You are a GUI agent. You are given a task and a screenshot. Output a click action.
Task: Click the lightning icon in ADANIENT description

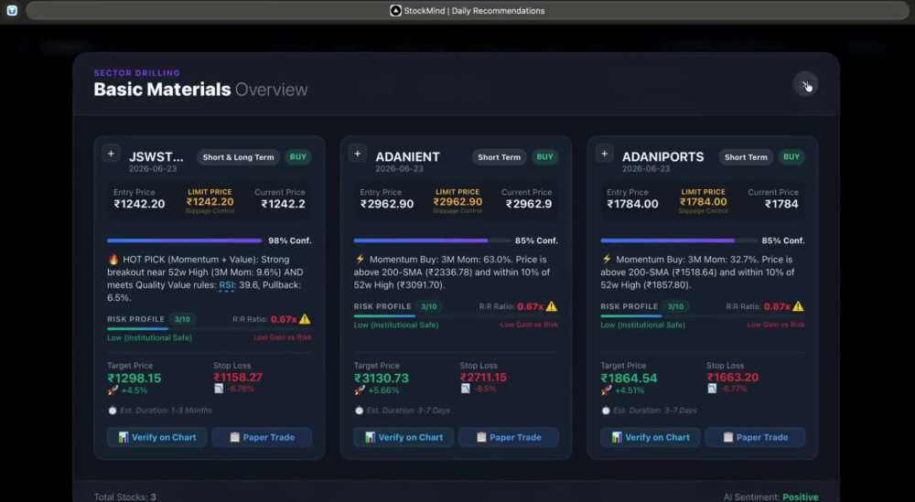coord(360,260)
